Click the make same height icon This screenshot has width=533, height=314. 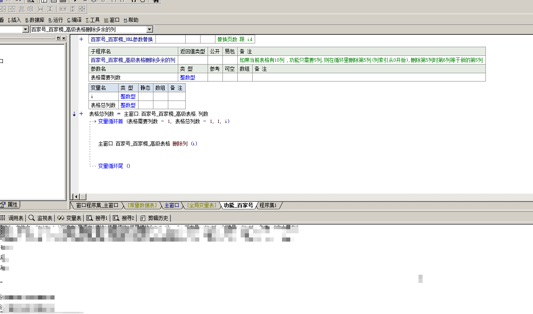[x=72, y=9]
